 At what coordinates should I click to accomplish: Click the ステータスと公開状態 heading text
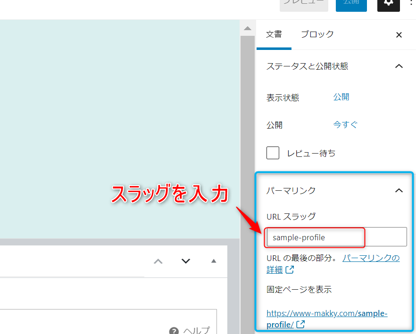pyautogui.click(x=307, y=66)
